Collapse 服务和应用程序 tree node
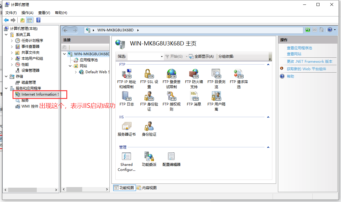This screenshot has width=341, height=202. [6, 88]
